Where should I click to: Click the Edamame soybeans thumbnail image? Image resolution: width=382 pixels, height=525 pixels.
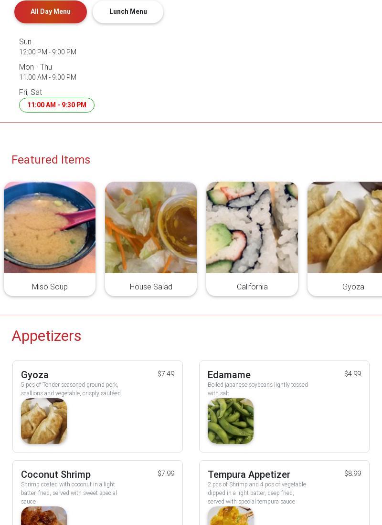231,421
